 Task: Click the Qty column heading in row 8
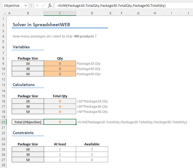pos(60,58)
